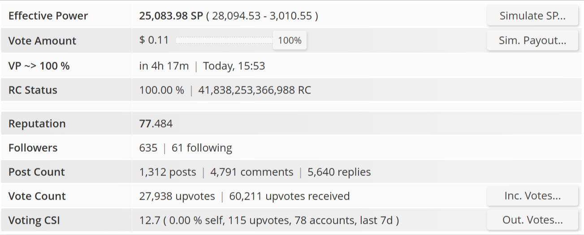The image size is (584, 235).
Task: Click the 60,211 upvotes received text
Action: tap(289, 197)
